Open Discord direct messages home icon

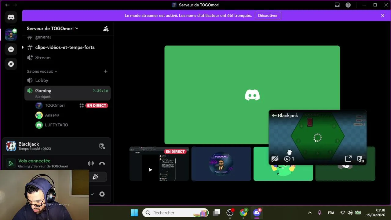11,17
